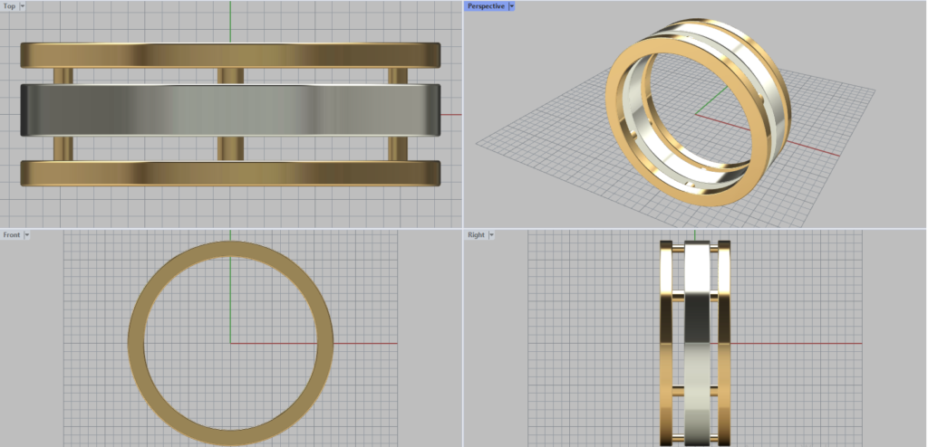Image resolution: width=928 pixels, height=447 pixels.
Task: Click the axis origin in Front viewport
Action: pyautogui.click(x=230, y=343)
